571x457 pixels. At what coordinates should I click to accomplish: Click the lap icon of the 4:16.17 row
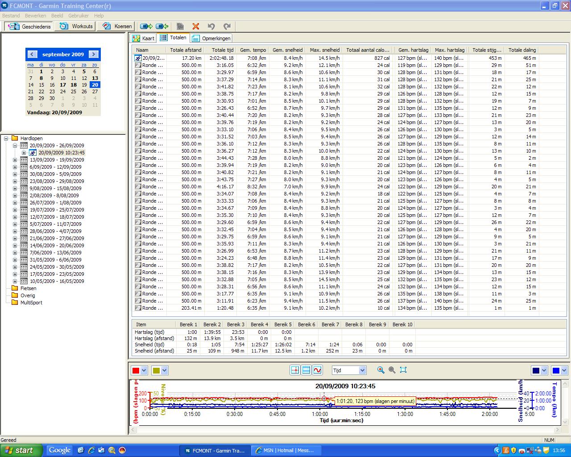pyautogui.click(x=138, y=187)
